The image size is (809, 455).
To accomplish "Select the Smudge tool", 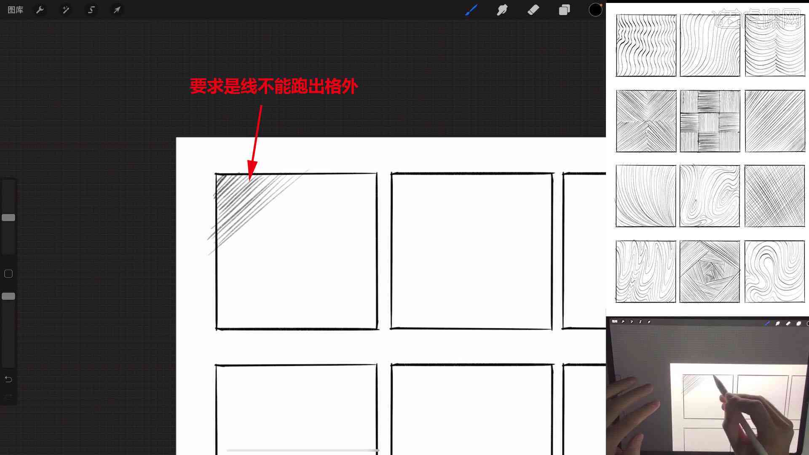I will (x=502, y=10).
